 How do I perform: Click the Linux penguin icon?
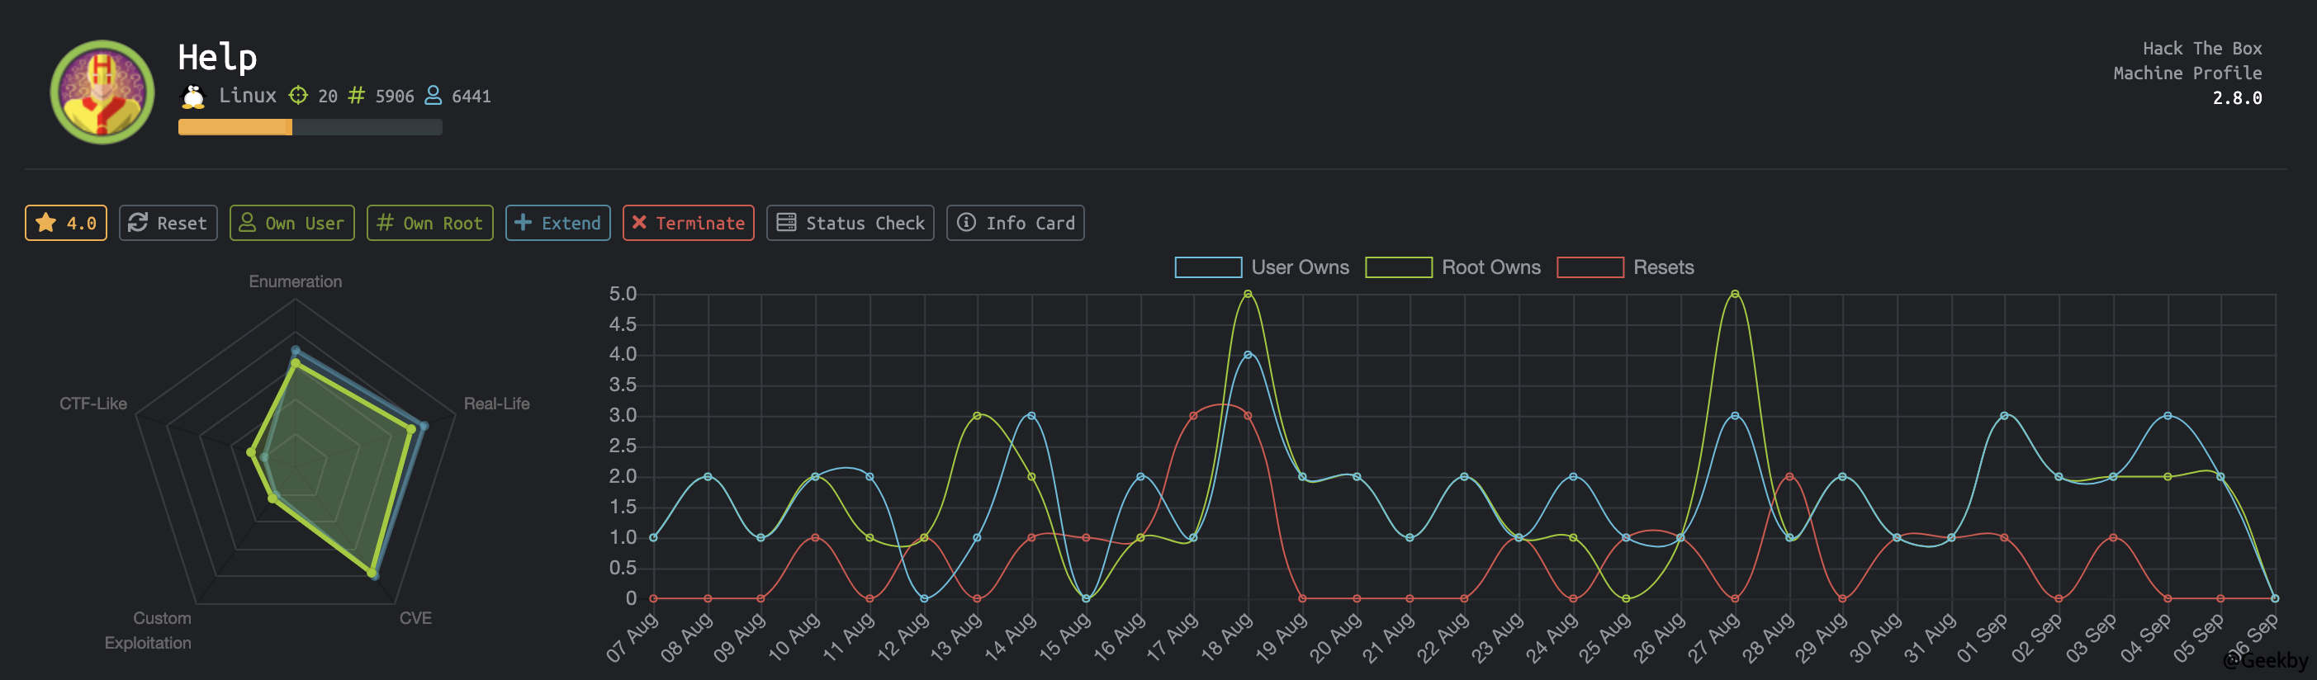(192, 97)
